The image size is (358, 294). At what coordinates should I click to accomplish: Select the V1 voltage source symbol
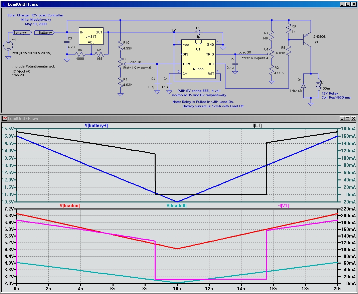click(x=8, y=45)
